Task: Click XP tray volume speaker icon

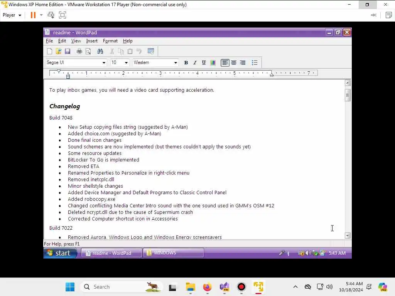Action: tap(307, 253)
